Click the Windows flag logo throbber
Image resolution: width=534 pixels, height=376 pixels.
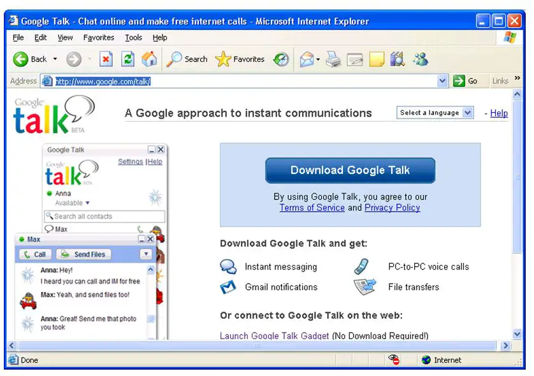click(x=510, y=37)
